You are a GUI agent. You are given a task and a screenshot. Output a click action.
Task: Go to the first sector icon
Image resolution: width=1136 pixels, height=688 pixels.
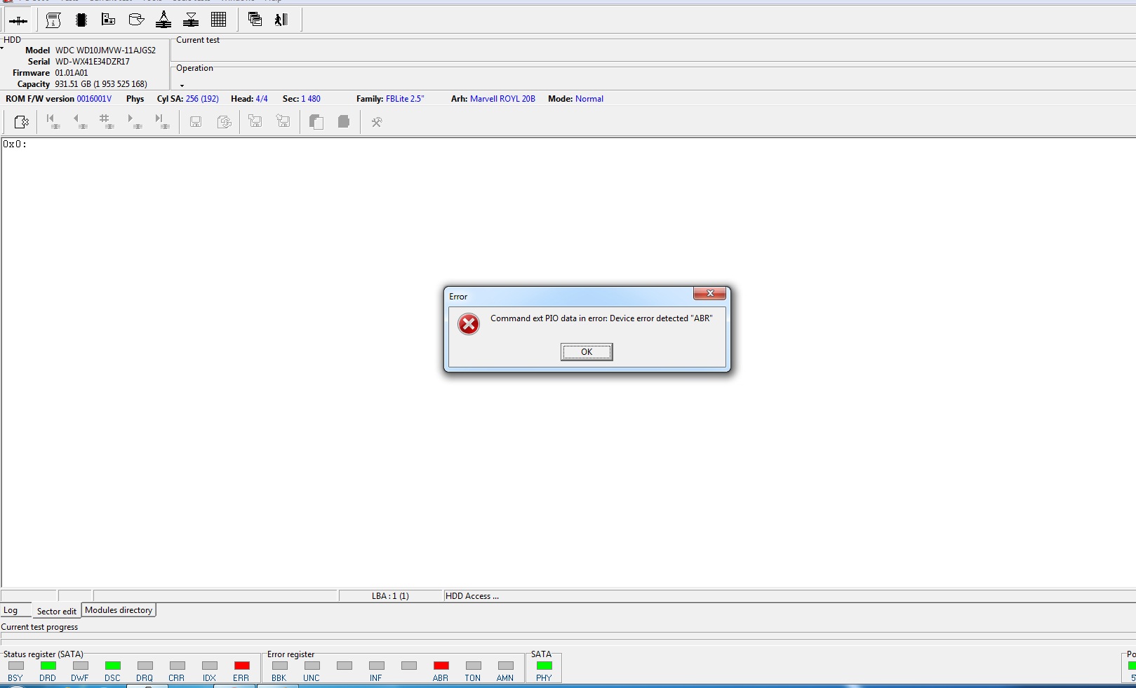point(53,122)
